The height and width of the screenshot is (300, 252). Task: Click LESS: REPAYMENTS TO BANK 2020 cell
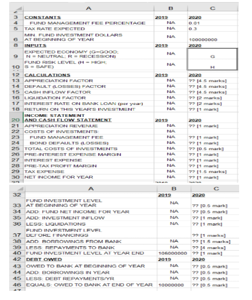click(215, 248)
